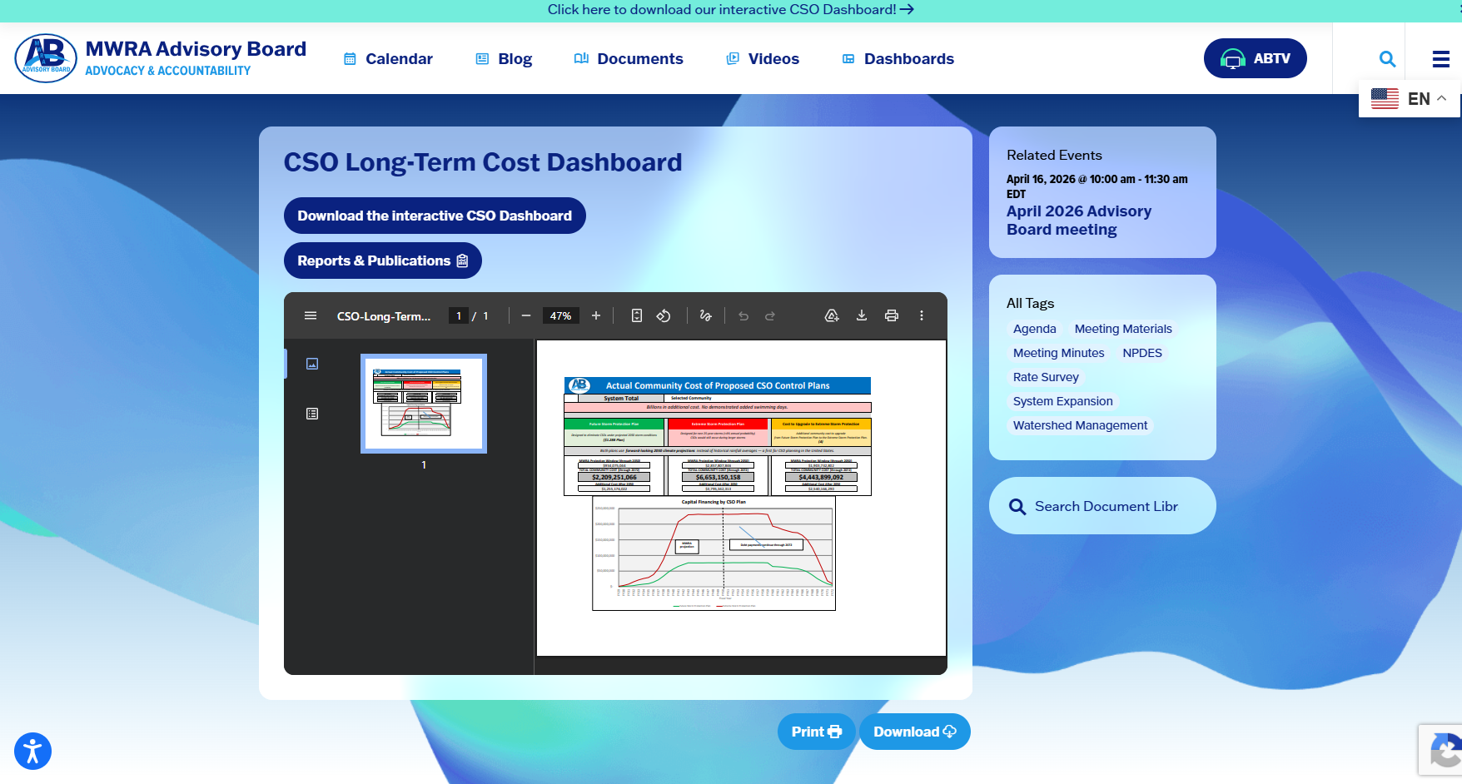The width and height of the screenshot is (1462, 784).
Task: Click the CSO Long-Term Cost Dashboard heading
Action: click(x=483, y=162)
